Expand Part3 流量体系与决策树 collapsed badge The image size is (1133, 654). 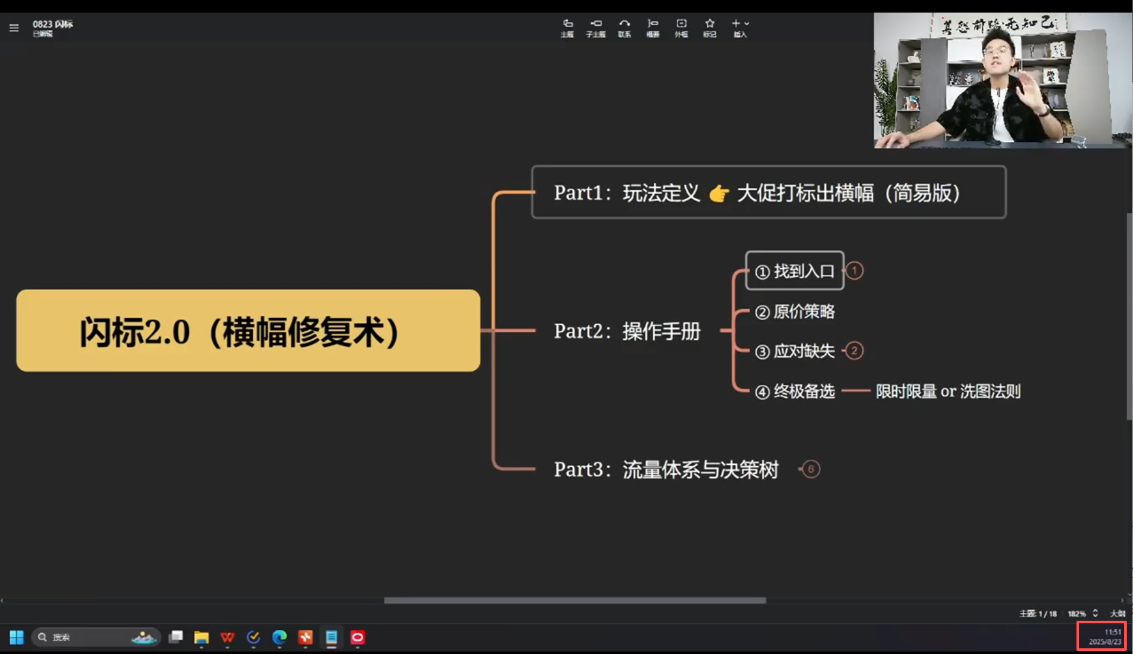pyautogui.click(x=811, y=469)
